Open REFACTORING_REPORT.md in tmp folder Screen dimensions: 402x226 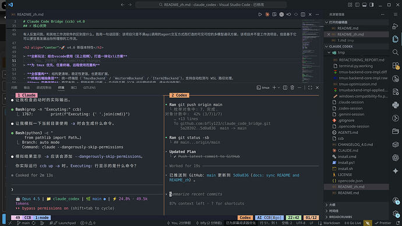coord(361,60)
